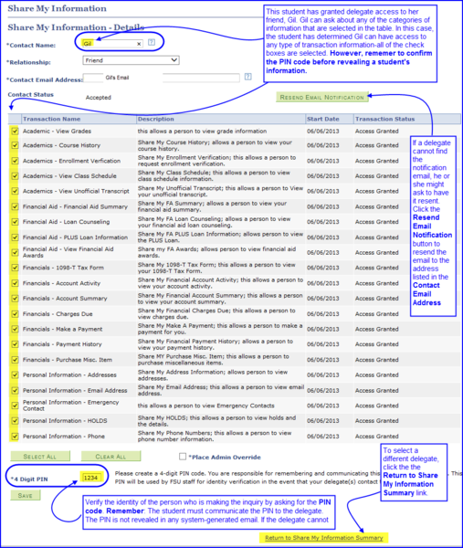Screen dimensions: 463x548
Task: Toggle Personal Information - Email Address checkbox
Action: point(15,390)
